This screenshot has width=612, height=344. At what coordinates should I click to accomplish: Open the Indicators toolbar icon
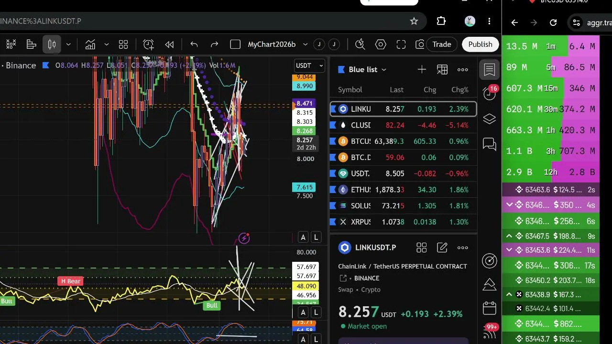90,44
